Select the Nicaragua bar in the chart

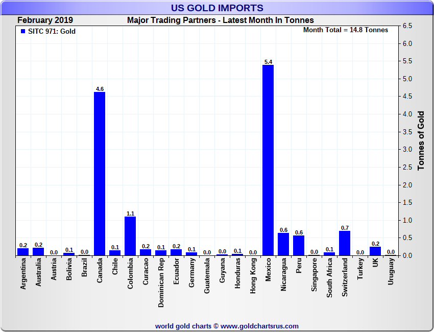283,244
